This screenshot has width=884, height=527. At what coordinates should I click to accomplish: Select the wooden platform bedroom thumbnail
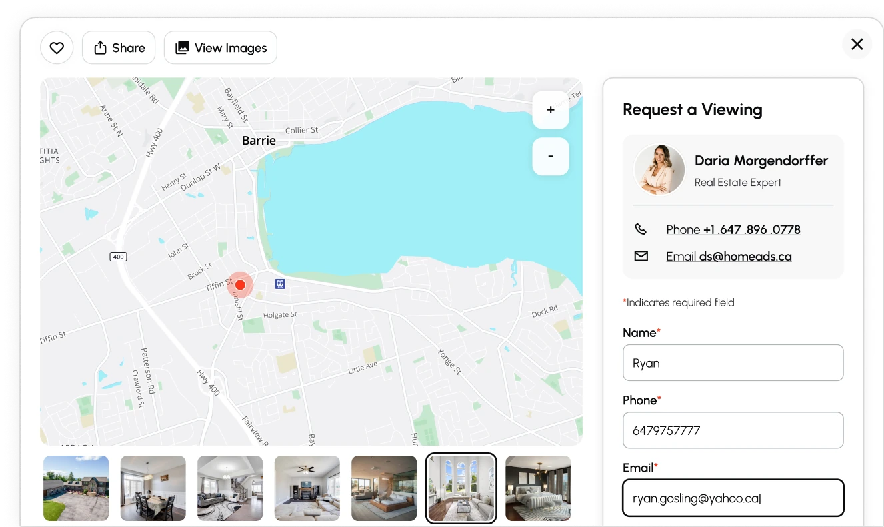384,488
